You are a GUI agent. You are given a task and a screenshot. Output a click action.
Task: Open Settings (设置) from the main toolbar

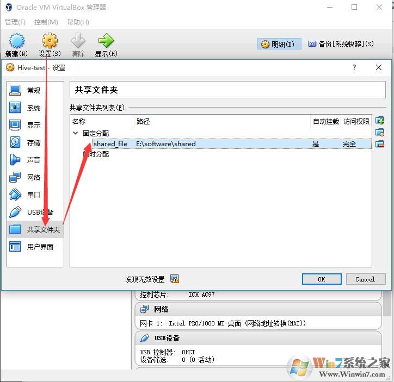[x=50, y=45]
